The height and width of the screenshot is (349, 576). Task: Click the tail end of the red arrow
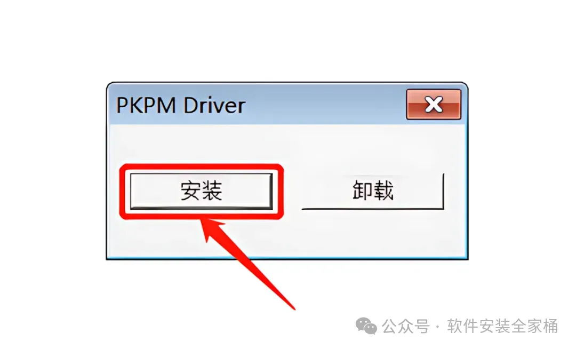292,306
